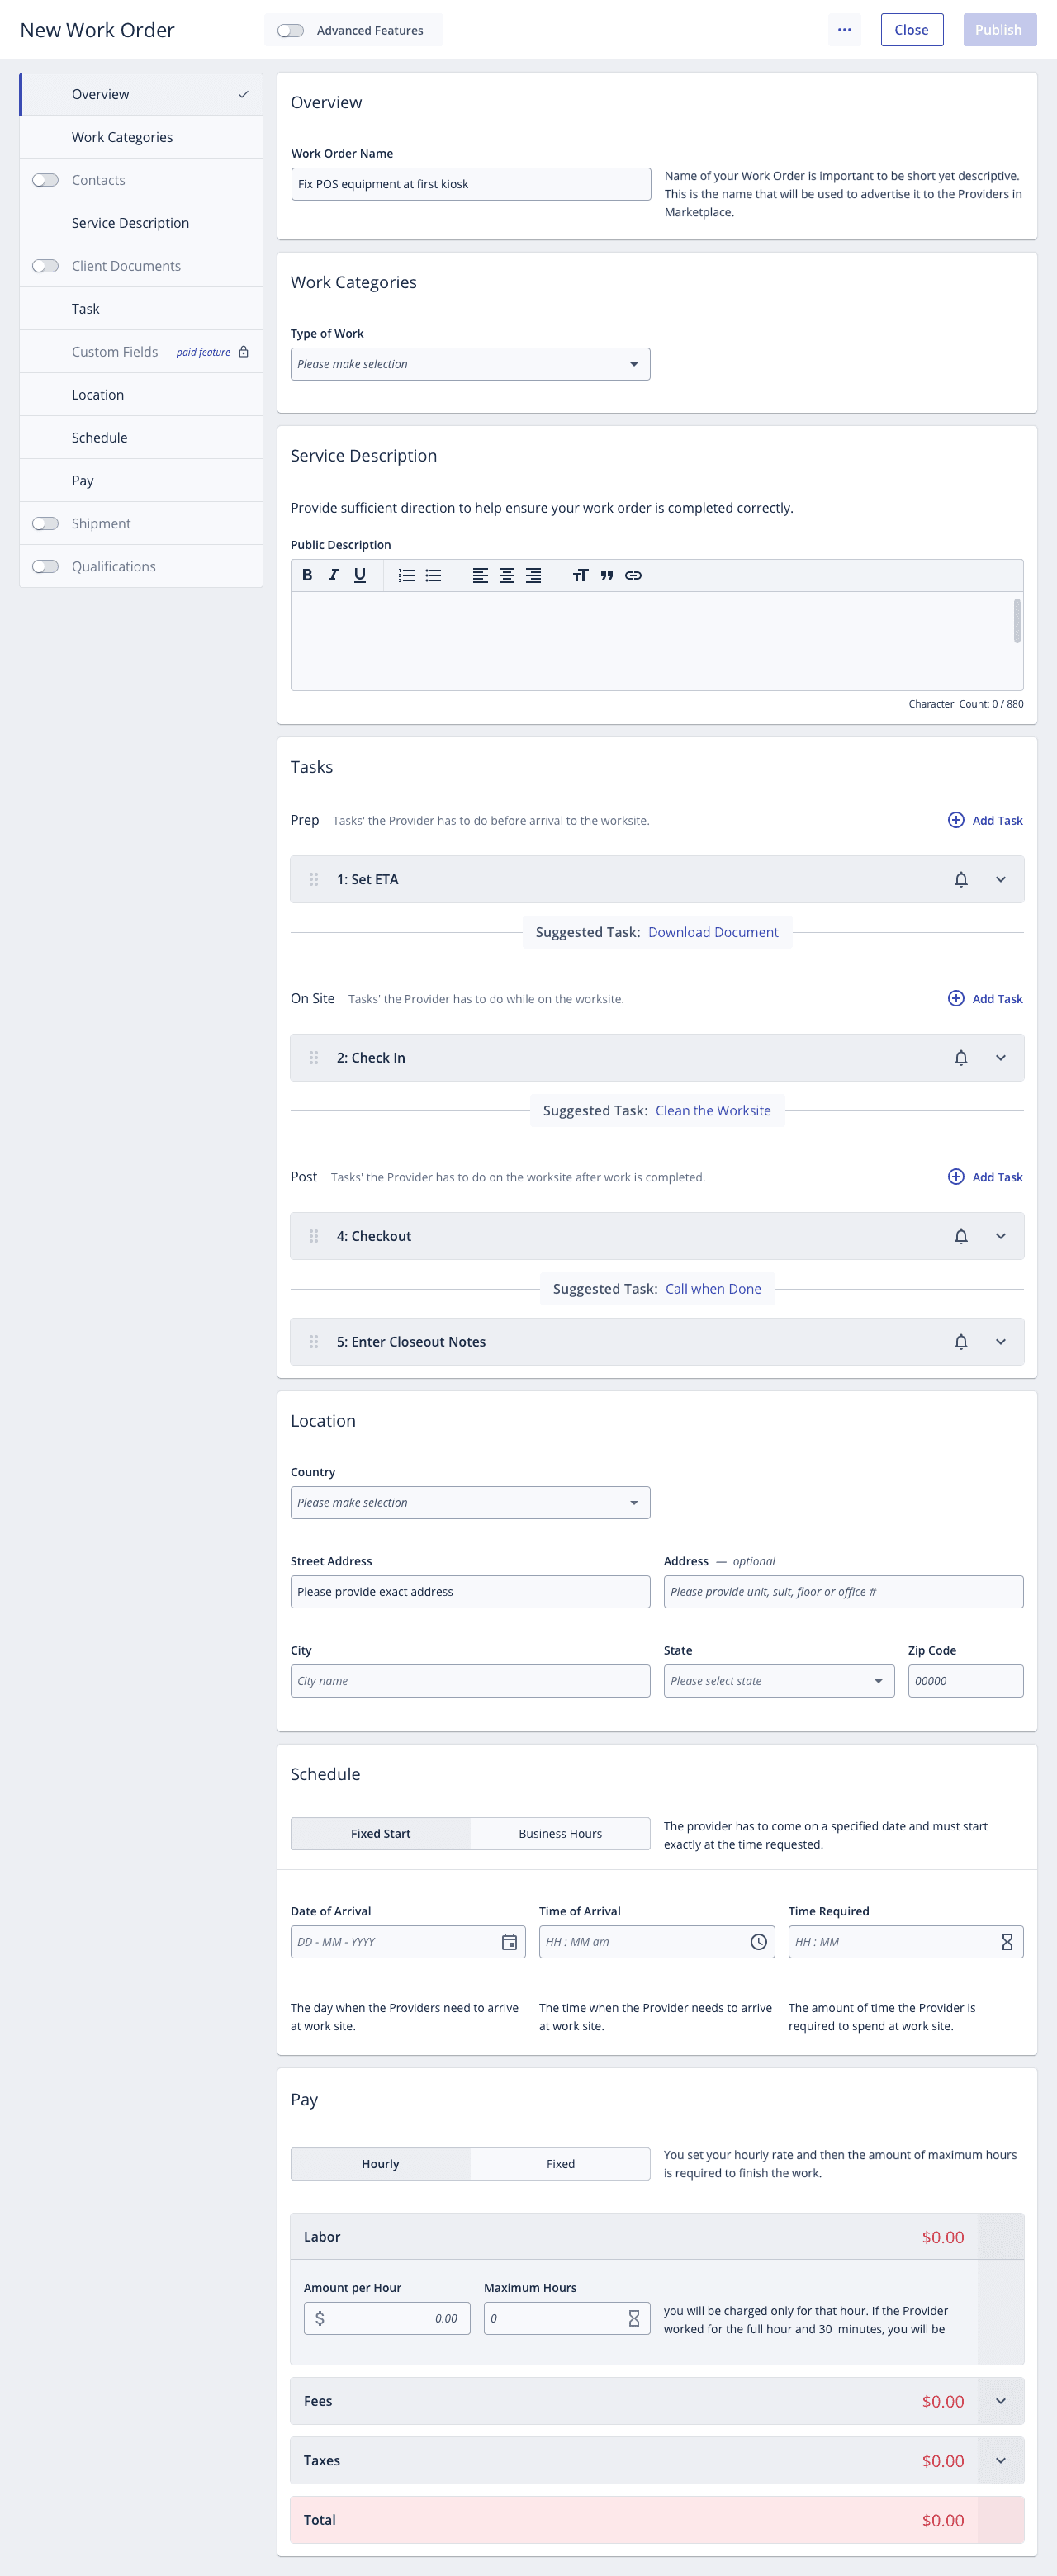Open calendar picker for Date of Arrival
The image size is (1057, 2576).
(x=509, y=1942)
